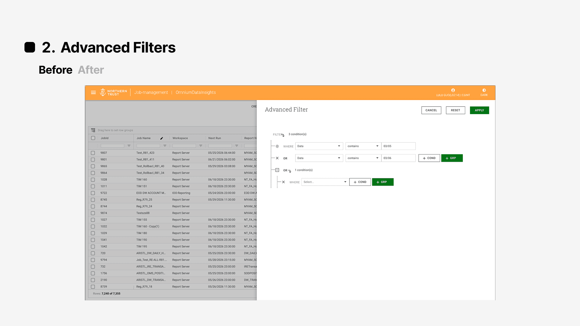Sort by the Workspace column header

(180, 138)
